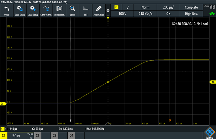This screenshot has width=216, height=139.
Task: Click the Δt: 1.178 ms readout
Action: point(66,129)
